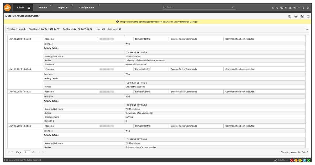Click 'View details of an user session'

coord(139,113)
